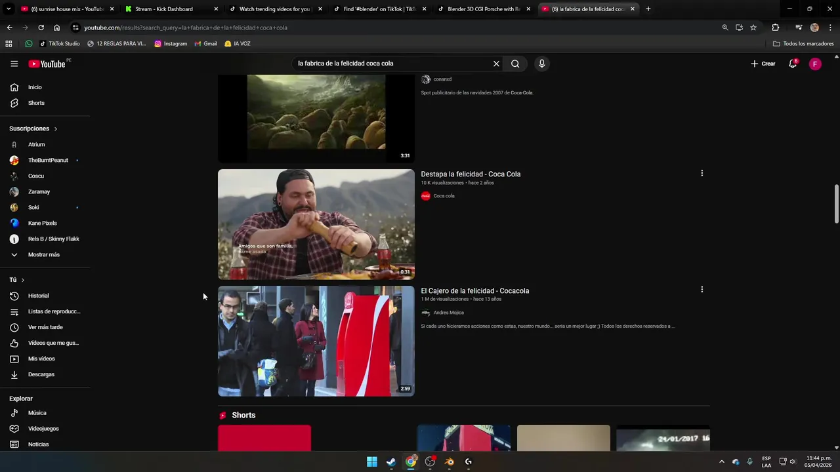Open Videos que me gustan
This screenshot has height=472, width=840.
[52, 343]
